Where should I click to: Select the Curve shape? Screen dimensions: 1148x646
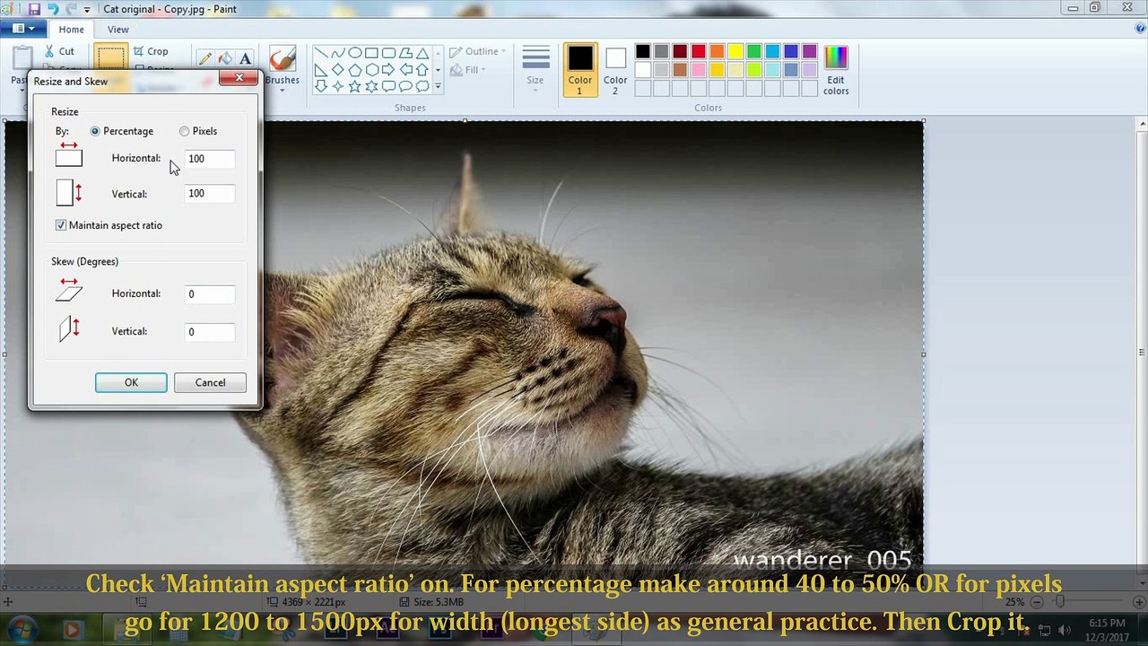(x=338, y=53)
